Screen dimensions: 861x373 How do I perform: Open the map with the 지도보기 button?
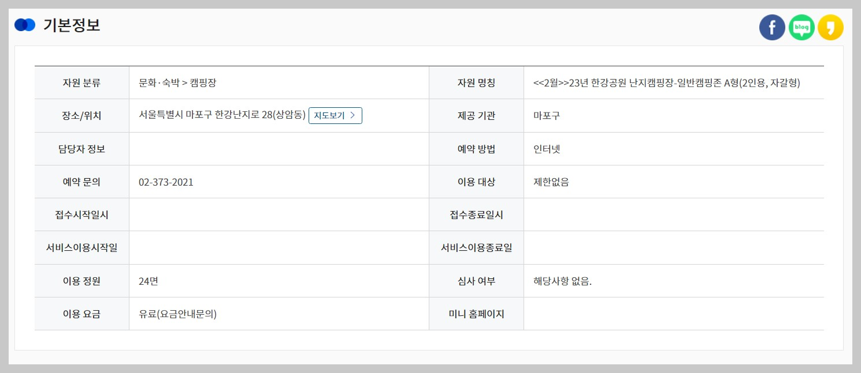pos(335,115)
